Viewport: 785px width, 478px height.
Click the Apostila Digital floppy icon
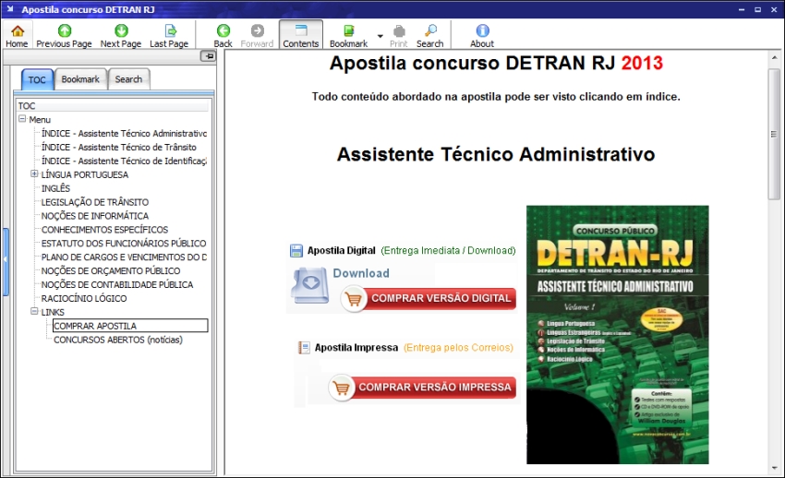296,250
